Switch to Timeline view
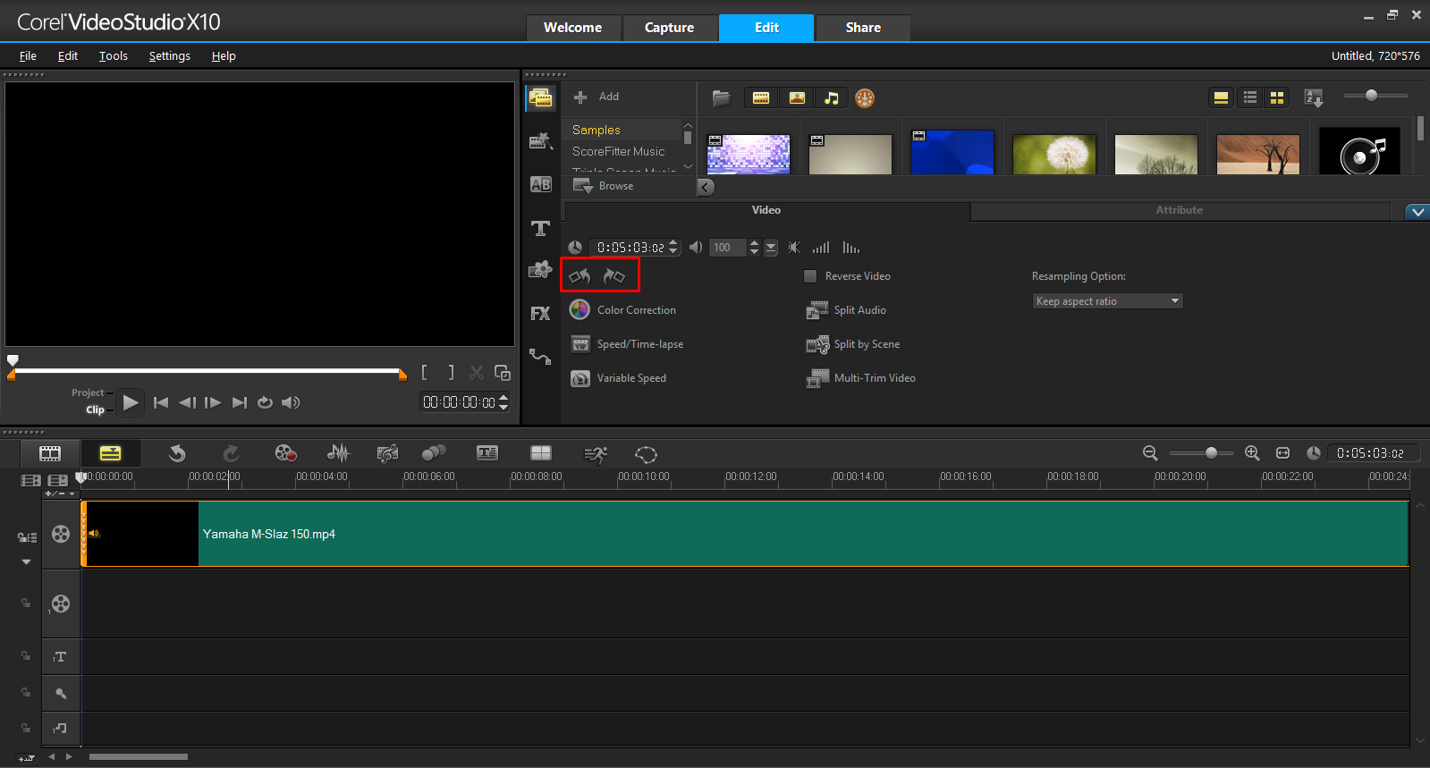Screen dimensions: 1430x768 click(x=110, y=453)
